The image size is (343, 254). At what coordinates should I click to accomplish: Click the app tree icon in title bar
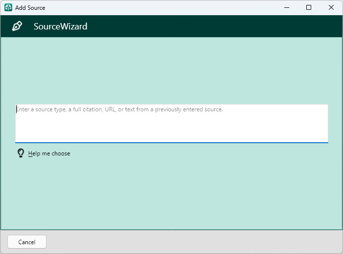[x=8, y=7]
